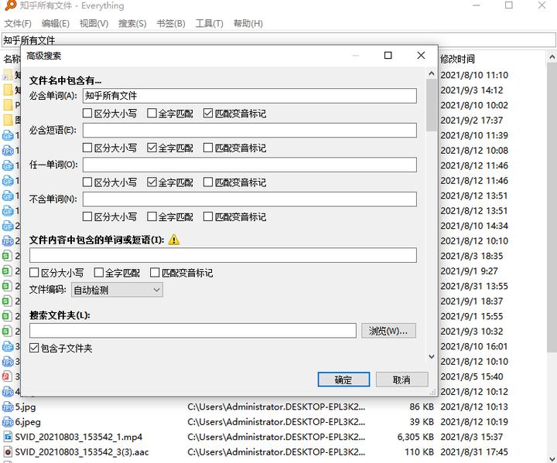Enable whole-word match for required words (A)
Viewport: 557px width, 463px height.
click(152, 114)
